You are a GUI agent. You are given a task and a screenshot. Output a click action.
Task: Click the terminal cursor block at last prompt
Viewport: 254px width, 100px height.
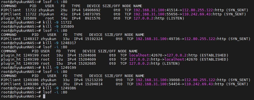(44, 96)
